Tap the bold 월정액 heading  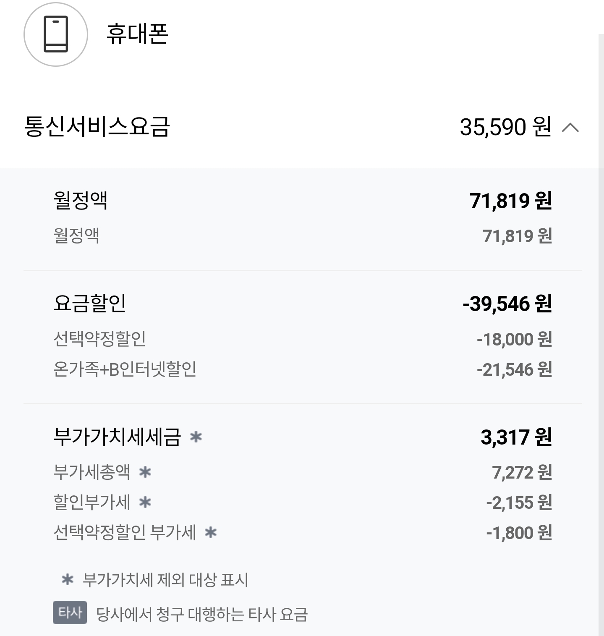pyautogui.click(x=81, y=200)
